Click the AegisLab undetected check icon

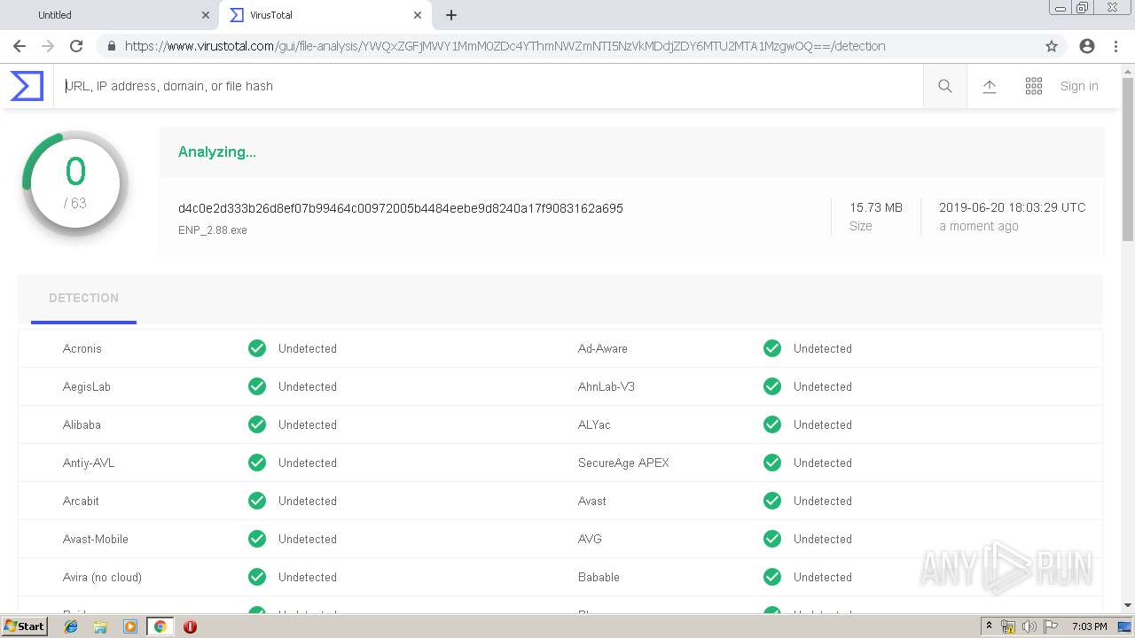(257, 386)
